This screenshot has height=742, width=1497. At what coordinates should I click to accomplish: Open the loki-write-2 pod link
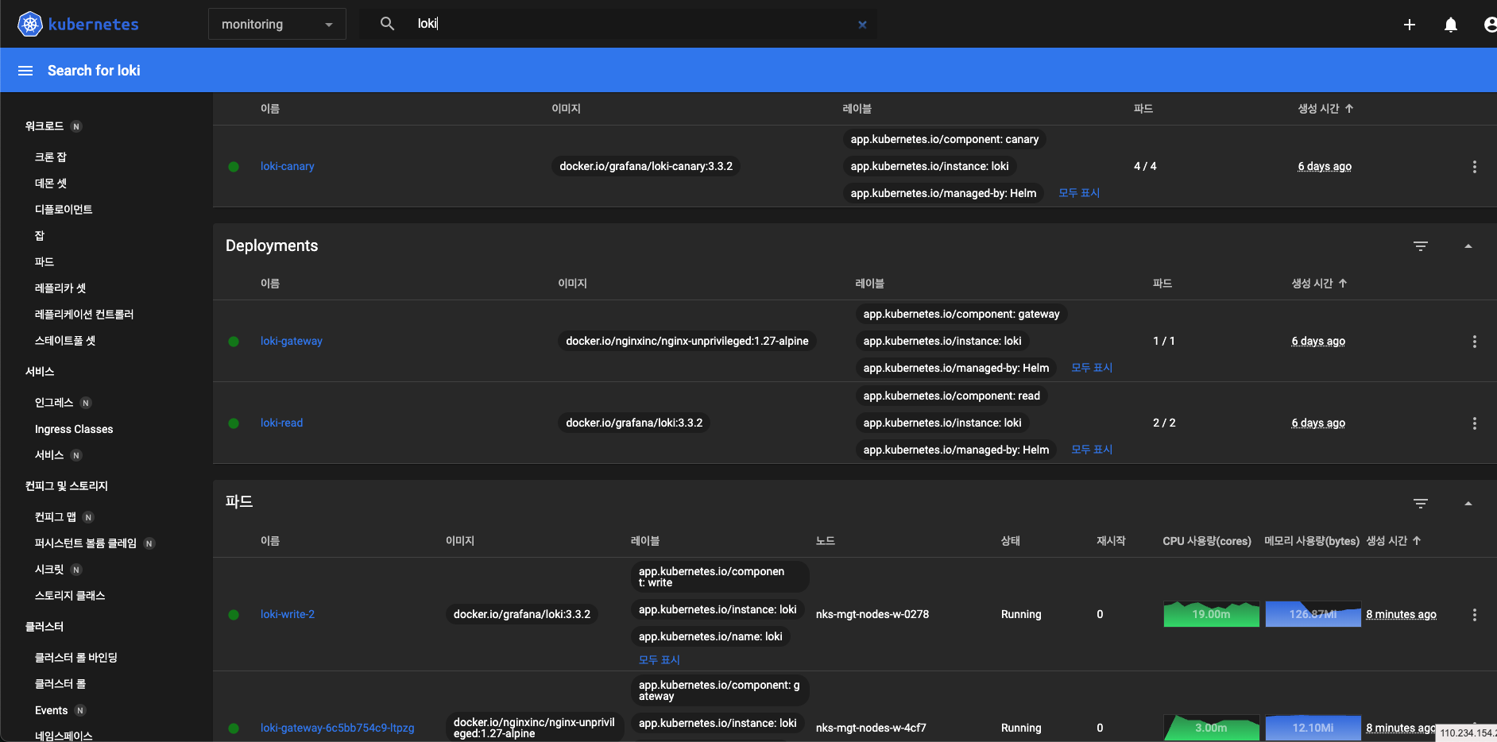[287, 614]
